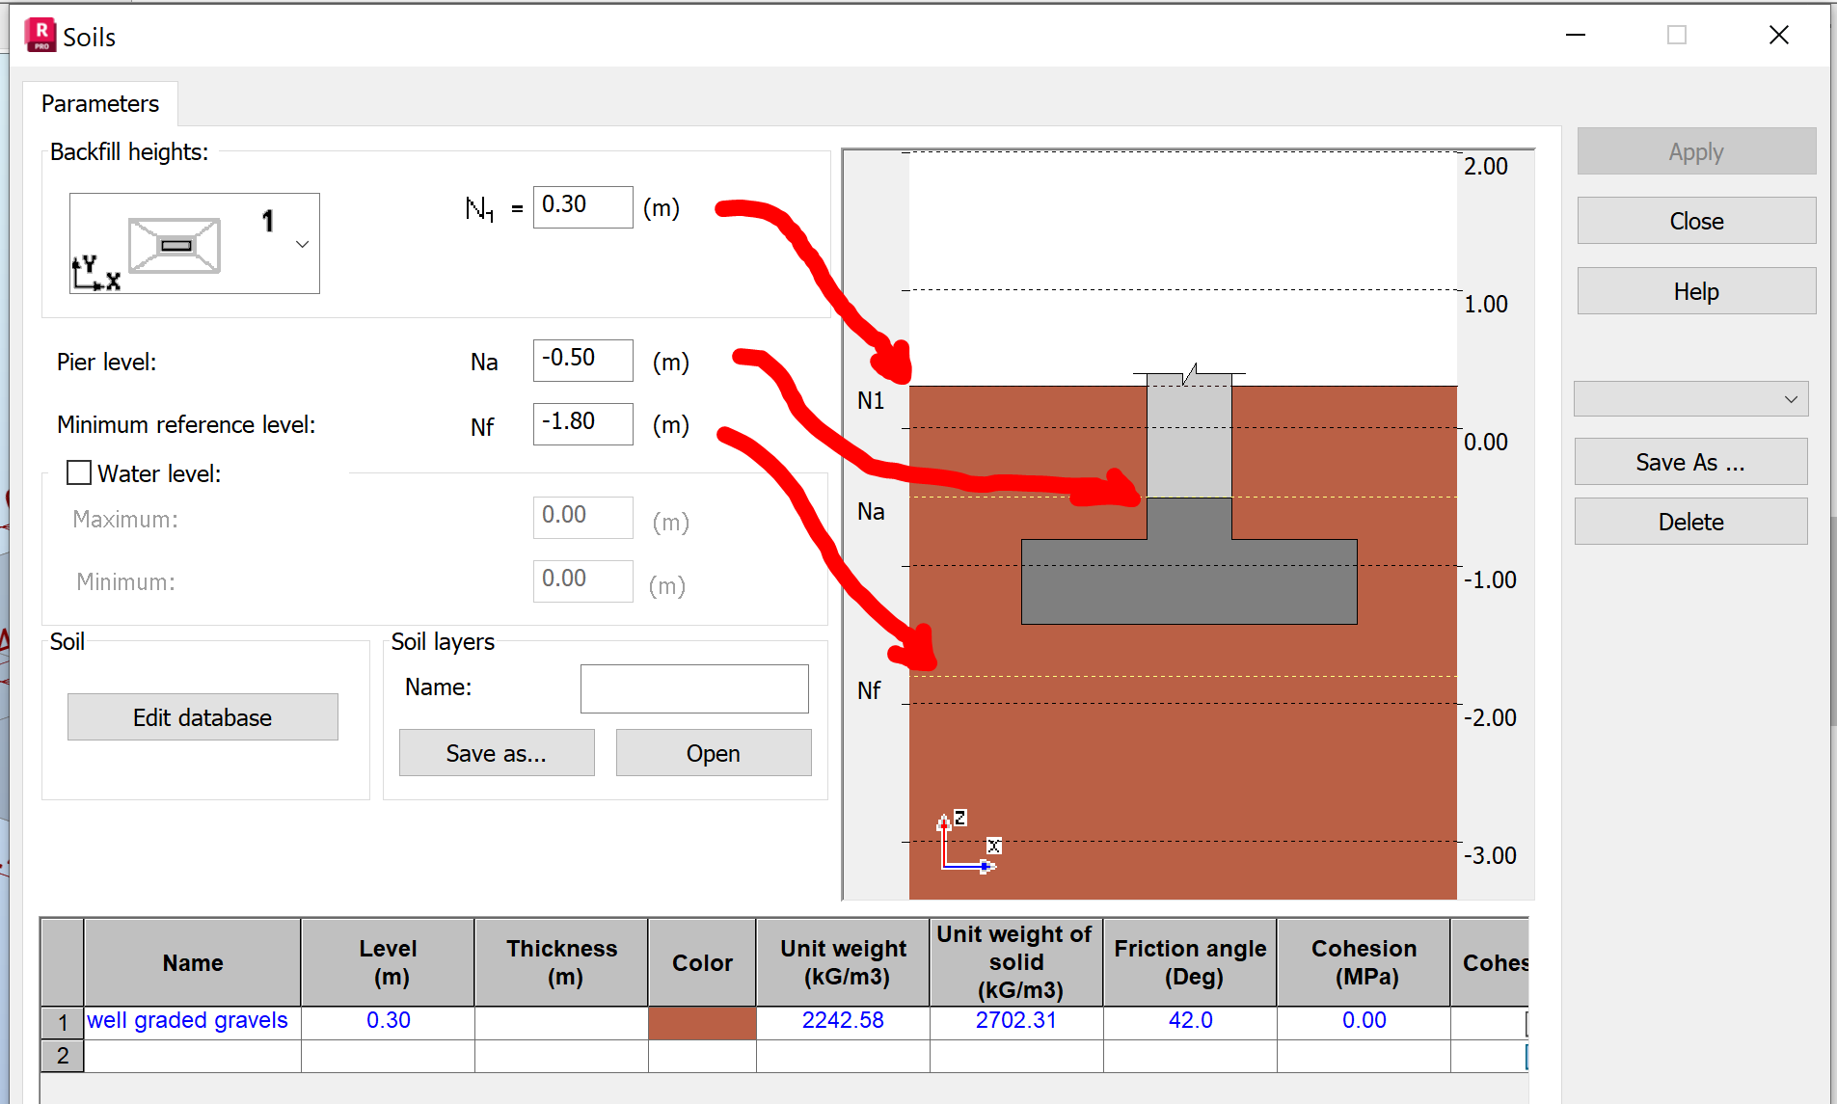Viewport: 1837px width, 1104px height.
Task: Open the backfill height distribution selector
Action: (x=193, y=243)
